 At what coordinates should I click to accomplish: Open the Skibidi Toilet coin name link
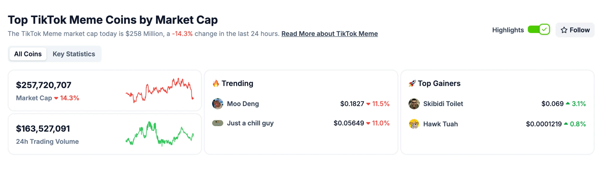[443, 104]
